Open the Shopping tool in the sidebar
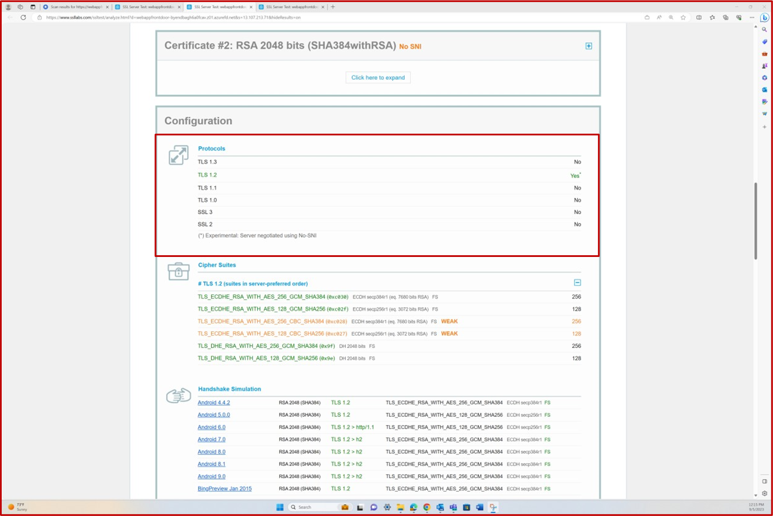Image resolution: width=773 pixels, height=516 pixels. click(764, 42)
